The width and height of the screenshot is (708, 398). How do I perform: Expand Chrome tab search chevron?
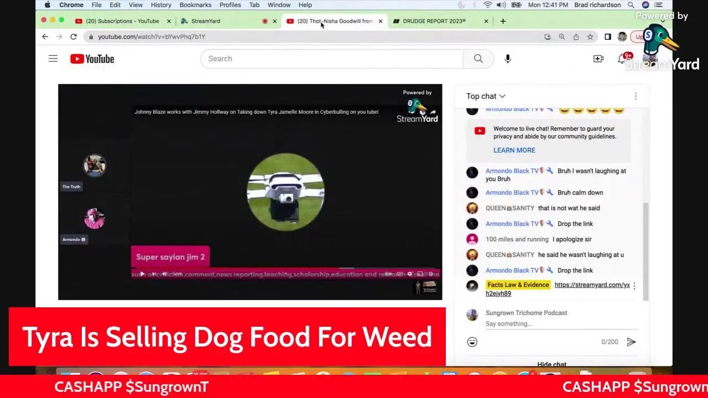(663, 21)
